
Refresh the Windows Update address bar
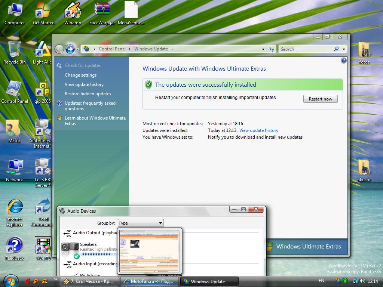272,49
